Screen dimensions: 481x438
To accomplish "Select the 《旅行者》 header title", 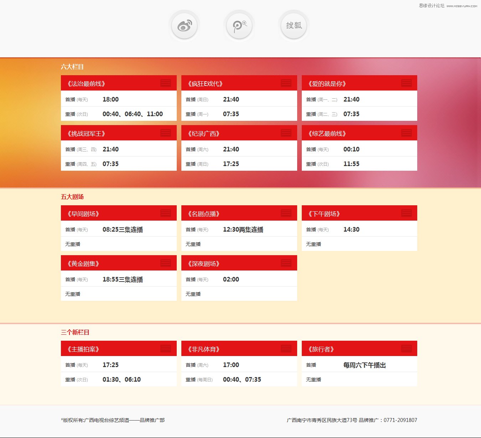I will click(x=321, y=349).
